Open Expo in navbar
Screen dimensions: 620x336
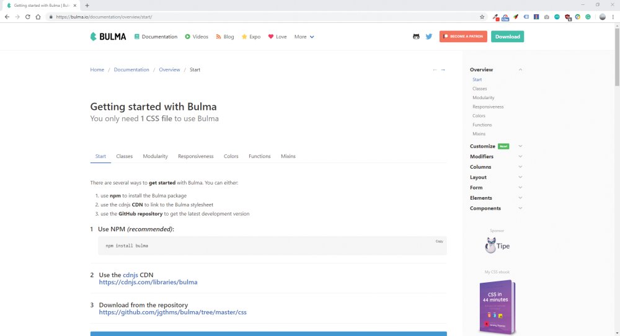pos(251,37)
